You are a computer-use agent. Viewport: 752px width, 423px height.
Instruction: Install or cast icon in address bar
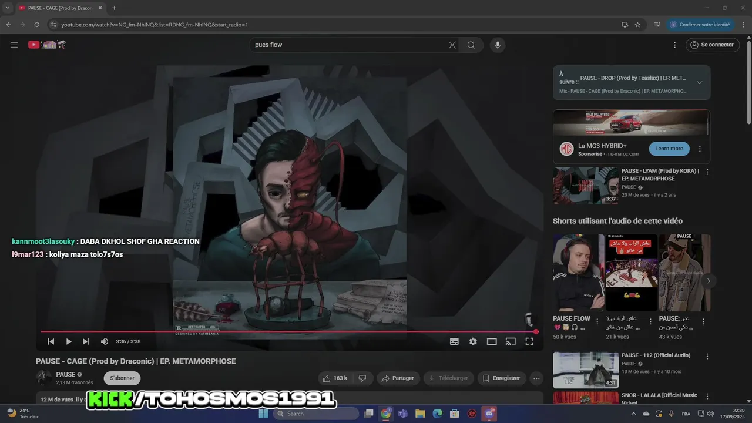pos(625,25)
